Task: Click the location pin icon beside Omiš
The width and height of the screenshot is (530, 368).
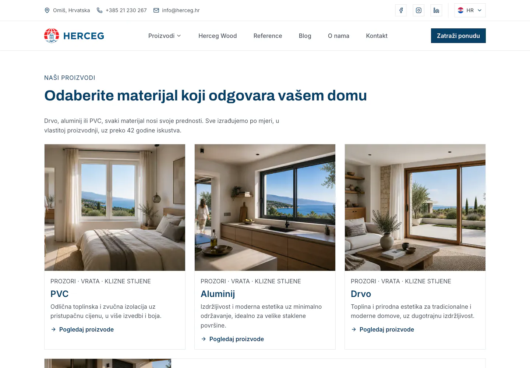Action: (x=47, y=10)
